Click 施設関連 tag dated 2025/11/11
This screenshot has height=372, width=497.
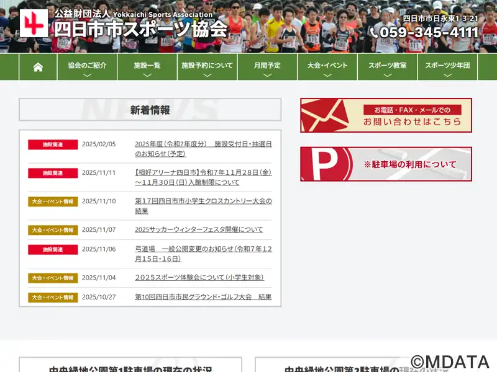click(53, 173)
